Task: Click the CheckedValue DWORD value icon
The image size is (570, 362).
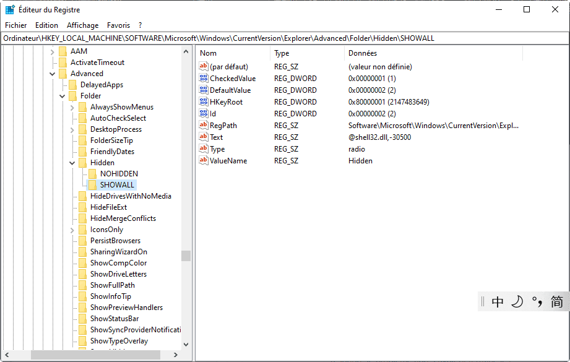Action: click(204, 79)
